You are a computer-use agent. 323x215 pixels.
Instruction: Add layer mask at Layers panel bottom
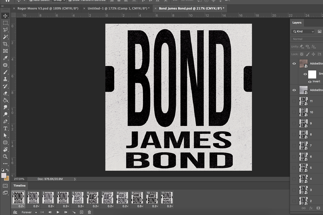tap(319, 208)
